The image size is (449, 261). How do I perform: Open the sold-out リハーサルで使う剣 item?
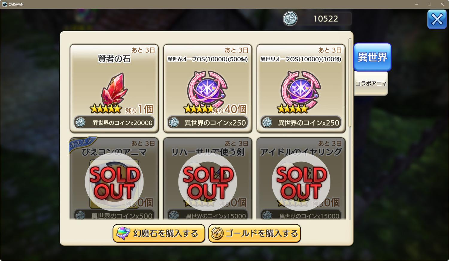[x=208, y=179]
